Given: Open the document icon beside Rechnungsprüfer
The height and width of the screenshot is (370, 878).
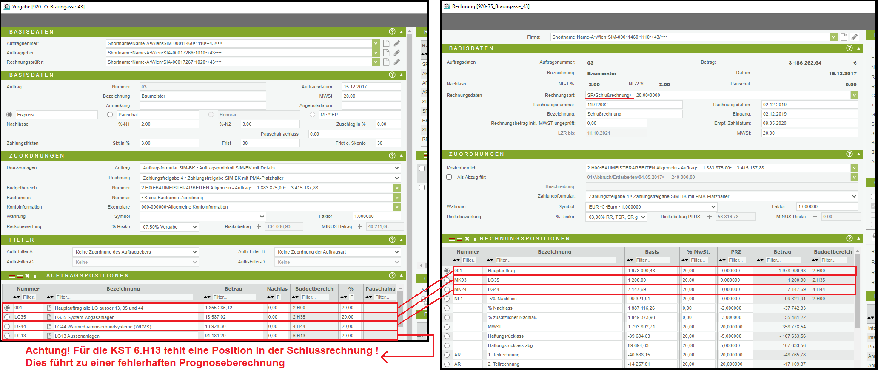Looking at the screenshot, I should point(386,62).
